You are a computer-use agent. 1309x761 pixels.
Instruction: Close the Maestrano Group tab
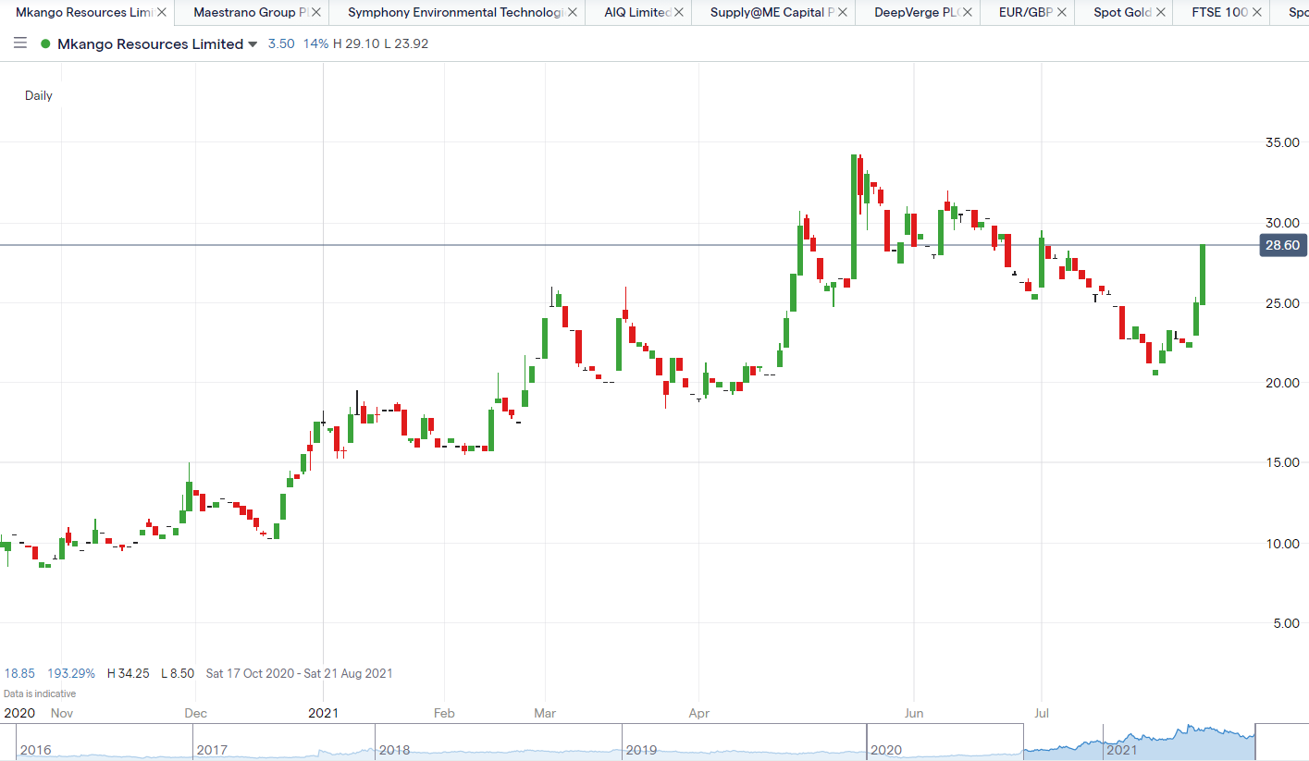[317, 13]
